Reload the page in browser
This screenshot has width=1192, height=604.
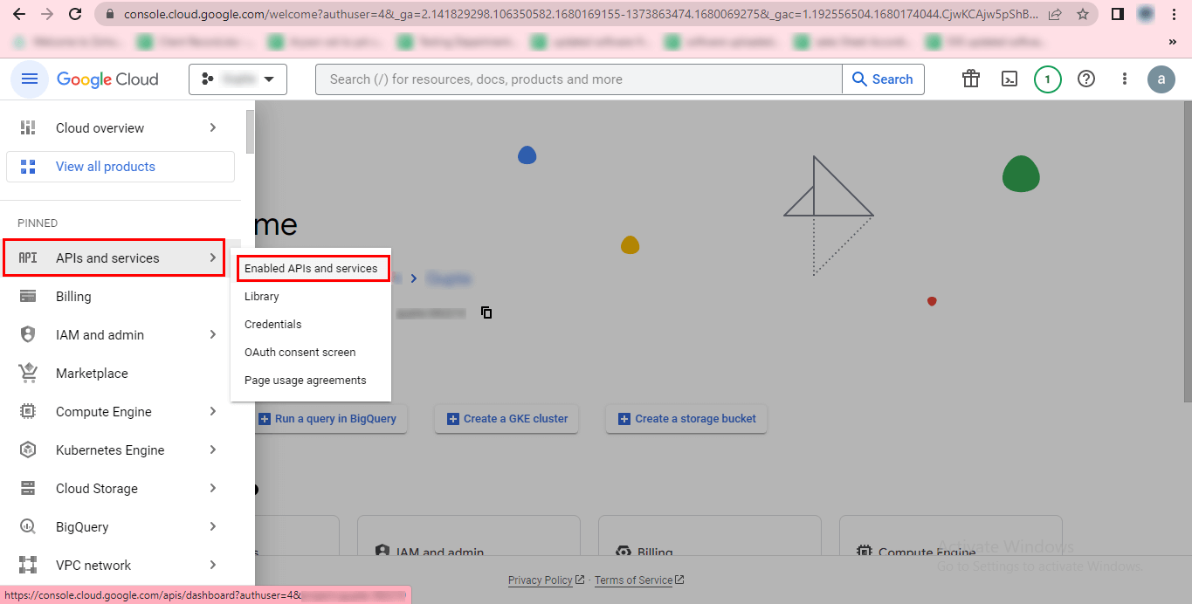(75, 14)
